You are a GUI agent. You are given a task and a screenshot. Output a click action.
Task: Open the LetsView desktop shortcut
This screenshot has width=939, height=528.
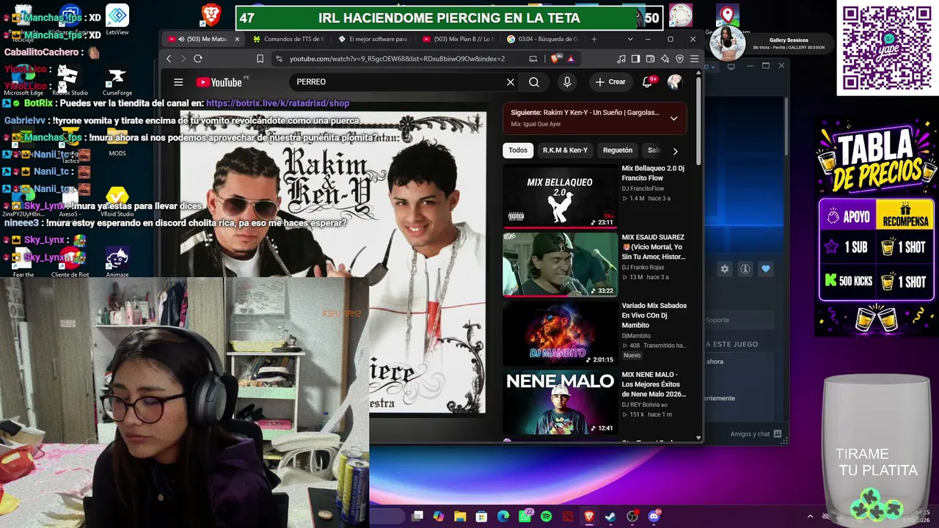pos(117,20)
